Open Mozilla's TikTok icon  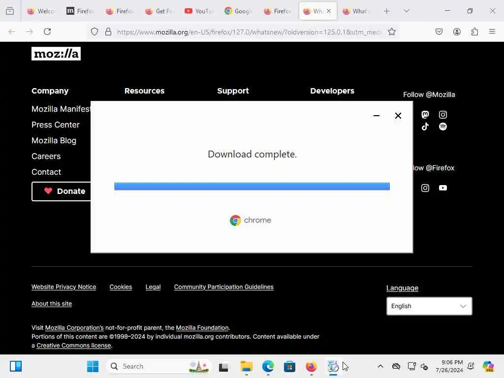425,126
